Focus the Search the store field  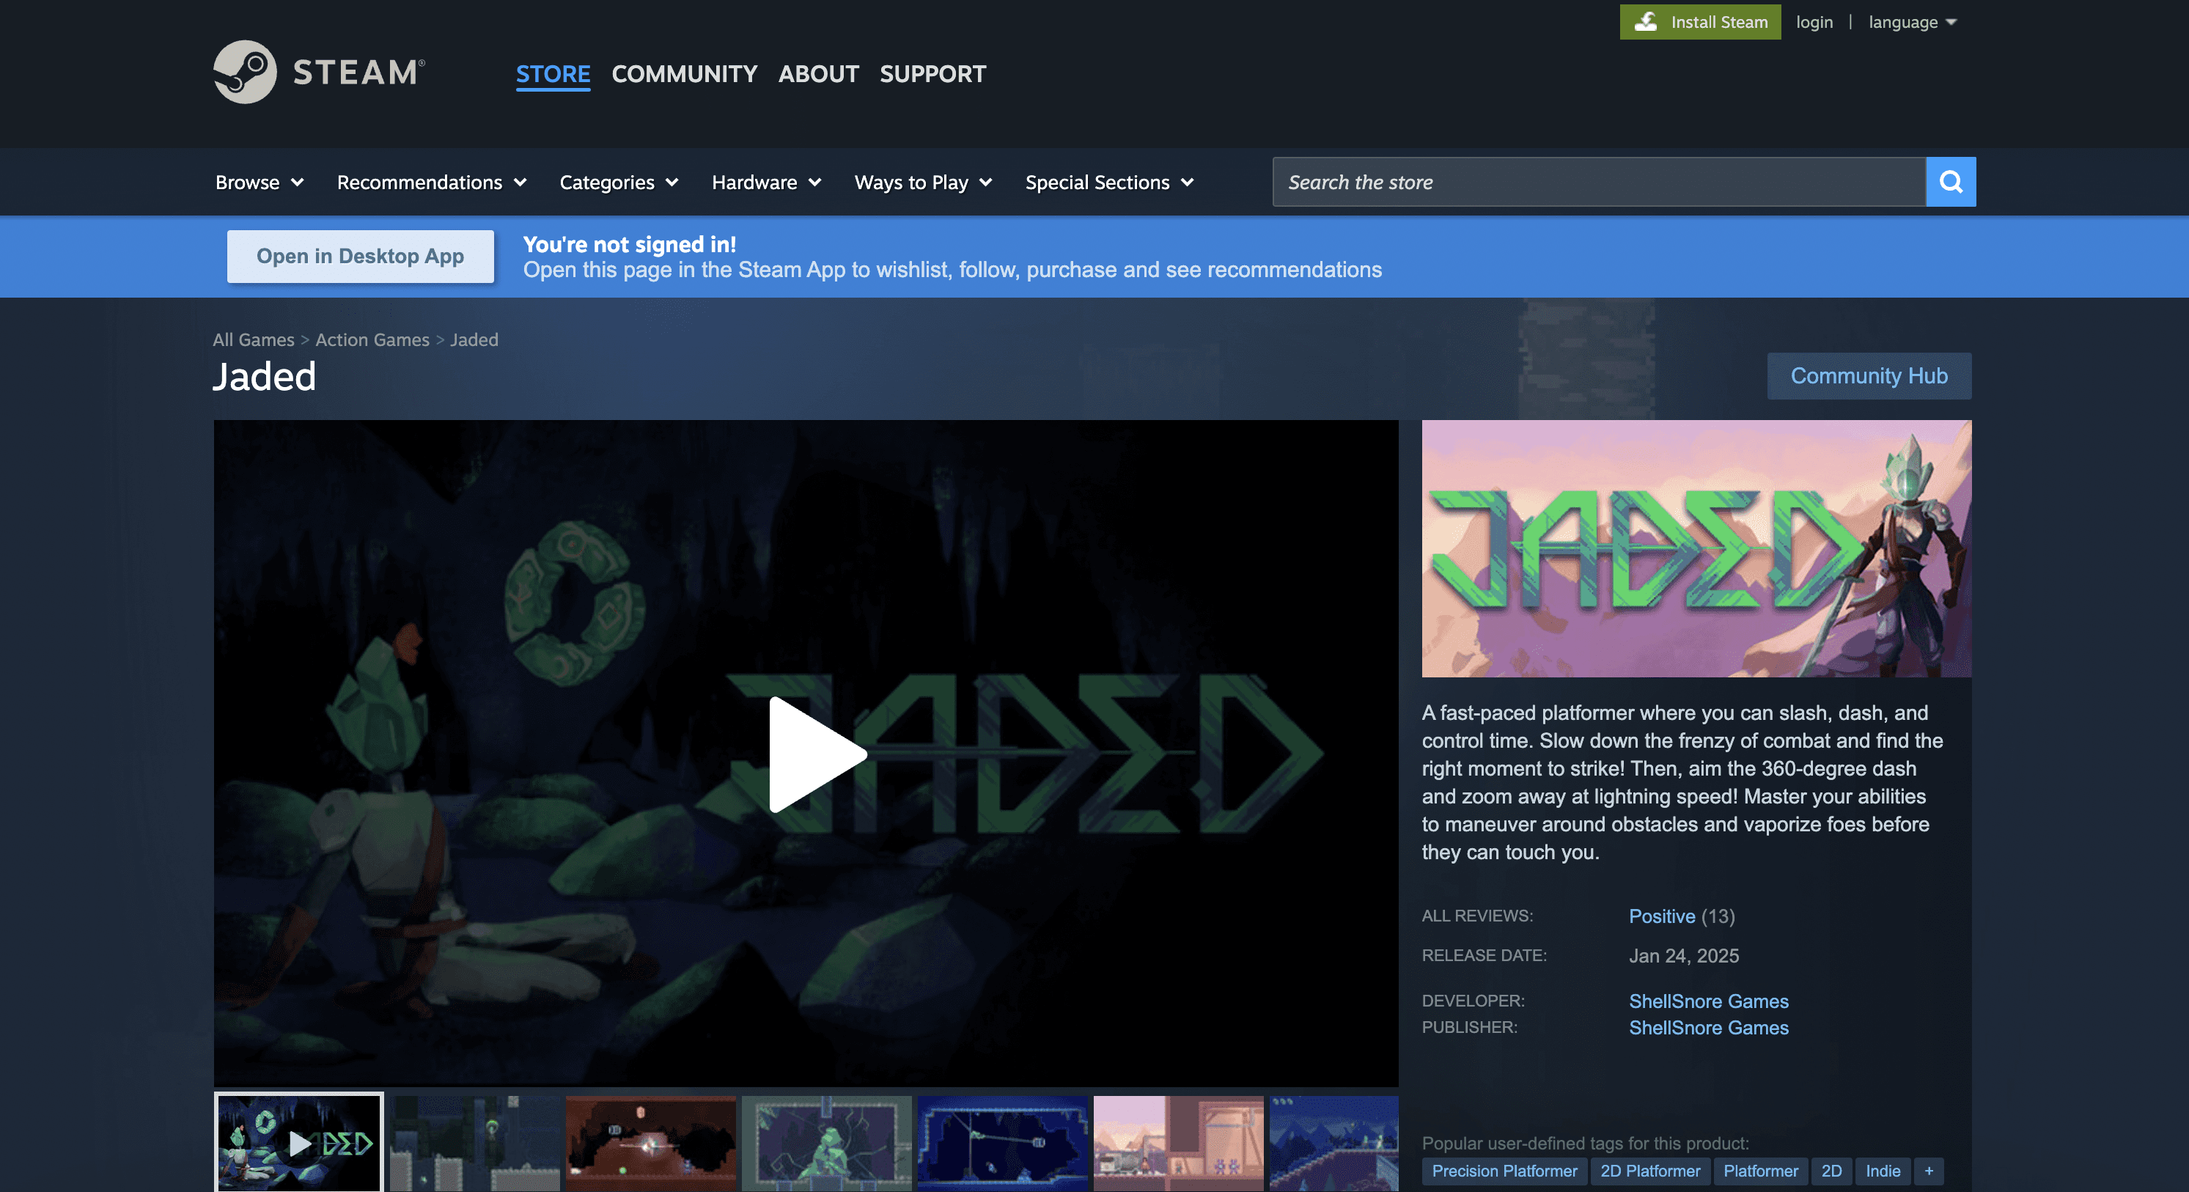[x=1597, y=182]
